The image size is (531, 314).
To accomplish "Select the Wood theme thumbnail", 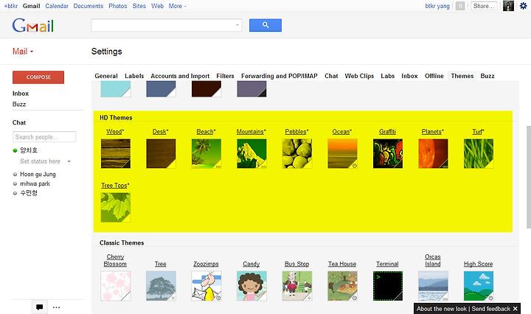I will pos(116,153).
